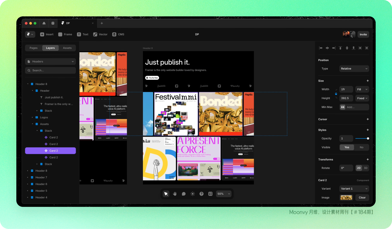
Task: Collapse the Assets layer
Action: coord(32,124)
